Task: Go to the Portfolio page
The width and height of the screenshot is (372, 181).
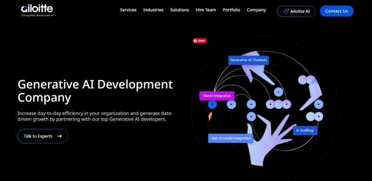Action: [231, 10]
